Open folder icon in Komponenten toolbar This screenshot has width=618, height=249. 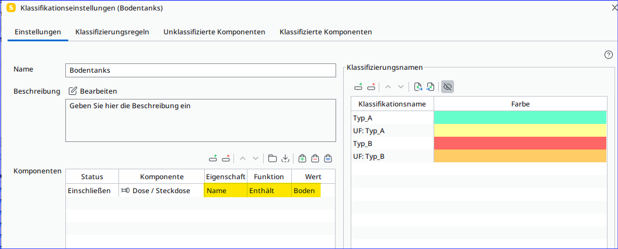pyautogui.click(x=272, y=158)
